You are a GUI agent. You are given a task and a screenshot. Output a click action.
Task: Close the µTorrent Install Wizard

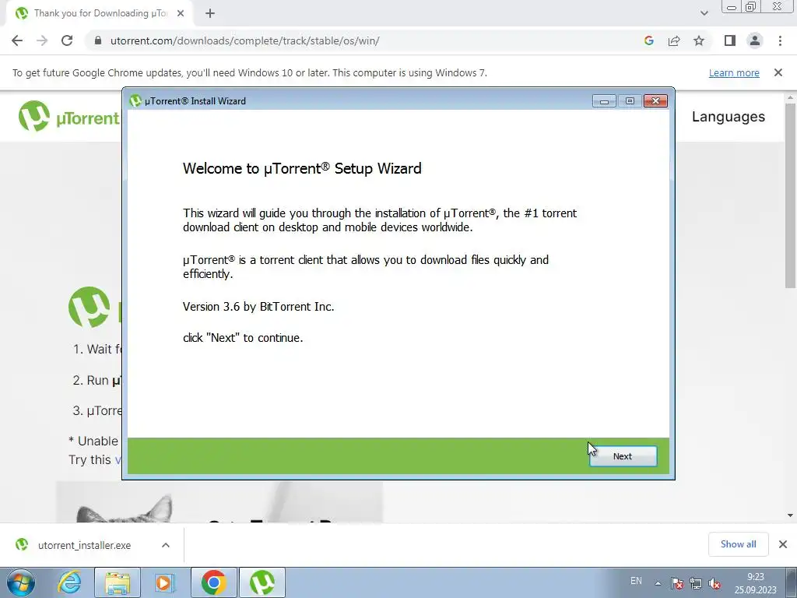tap(655, 100)
